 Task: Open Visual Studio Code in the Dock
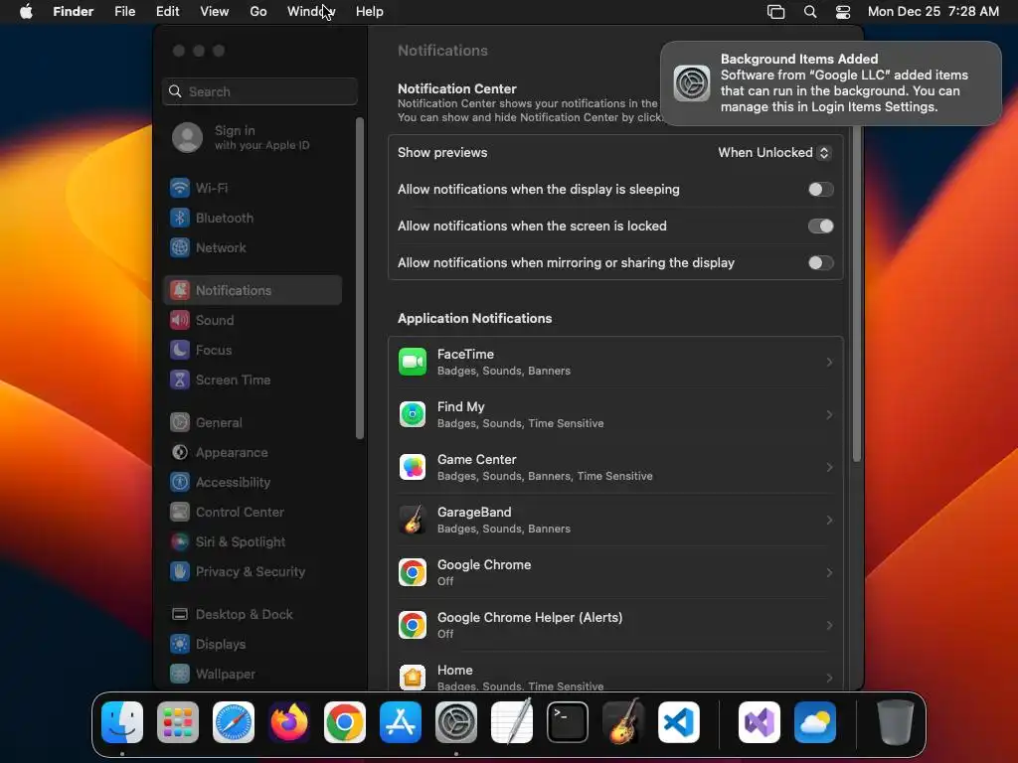click(x=679, y=722)
